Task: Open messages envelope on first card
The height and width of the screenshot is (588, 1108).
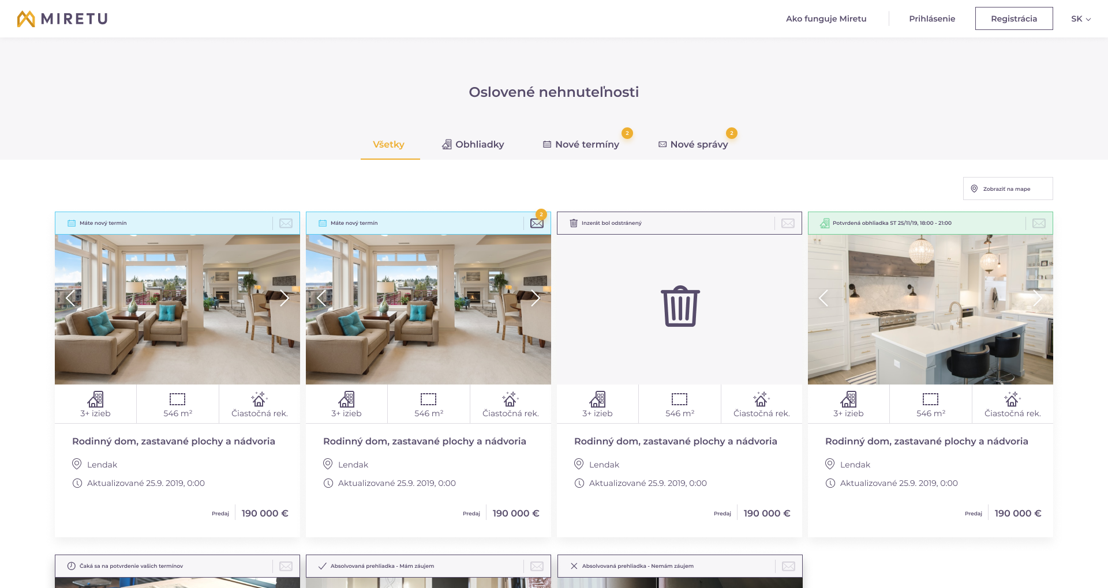Action: [x=286, y=223]
